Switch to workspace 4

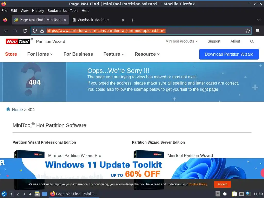[x=30, y=194]
